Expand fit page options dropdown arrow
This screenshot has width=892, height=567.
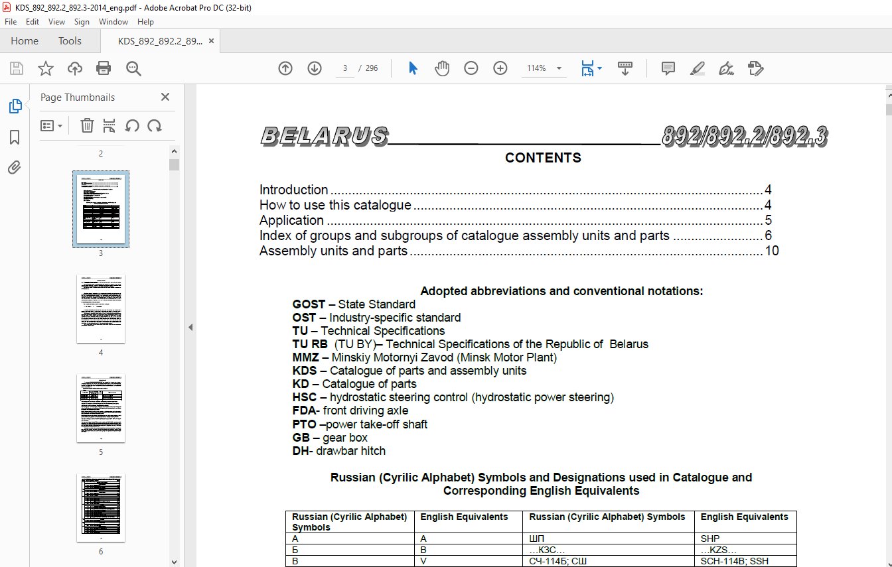click(x=599, y=68)
